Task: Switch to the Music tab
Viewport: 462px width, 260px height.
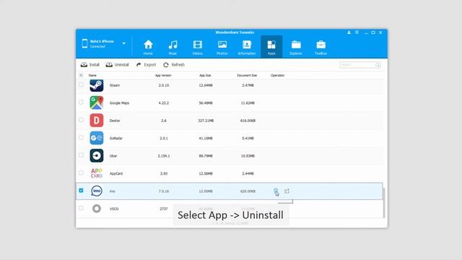Action: point(173,47)
